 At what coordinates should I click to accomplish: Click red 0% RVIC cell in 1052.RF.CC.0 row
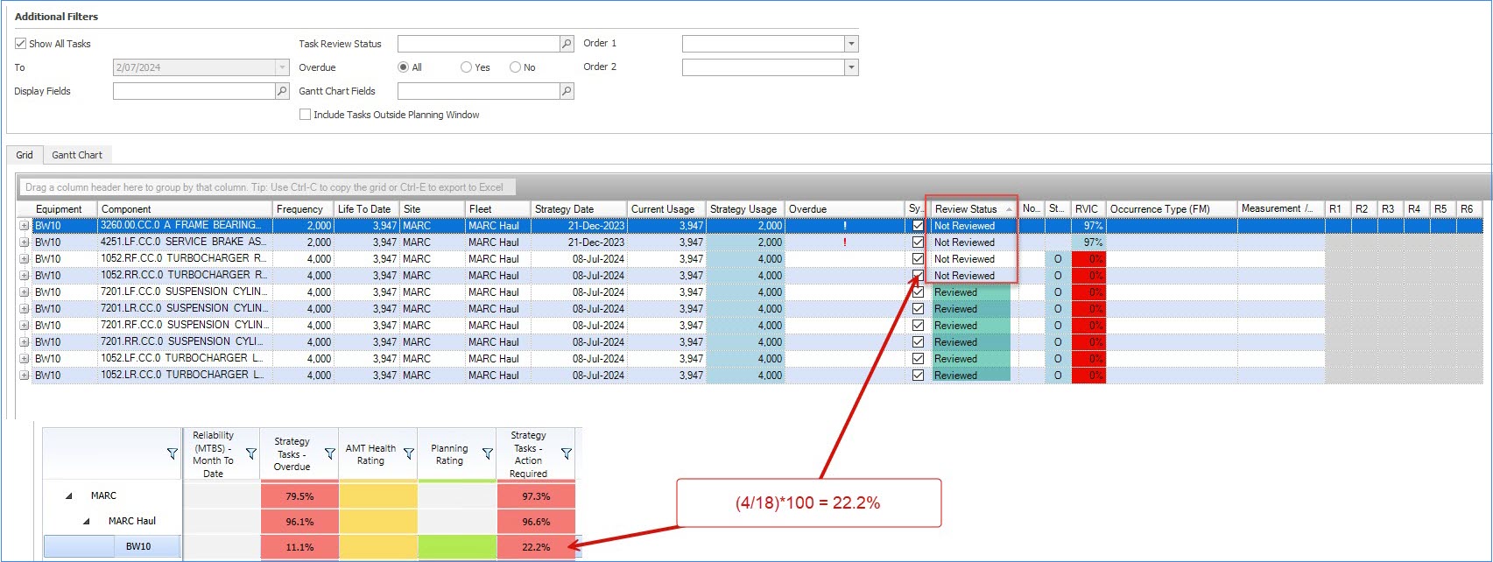1088,259
